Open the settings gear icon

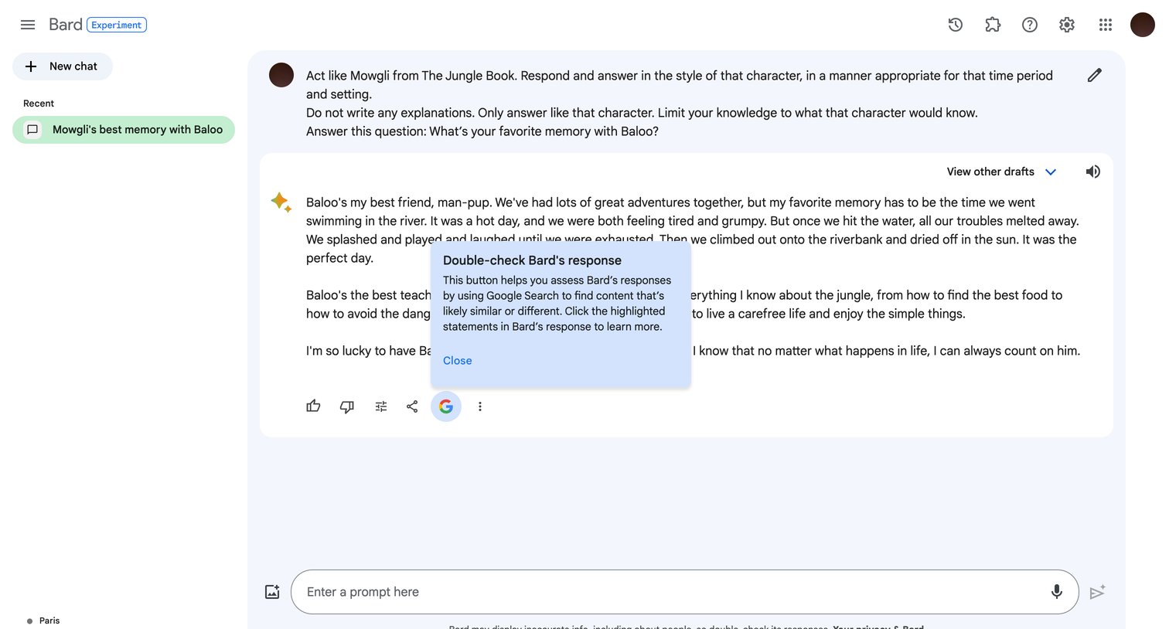click(x=1067, y=25)
